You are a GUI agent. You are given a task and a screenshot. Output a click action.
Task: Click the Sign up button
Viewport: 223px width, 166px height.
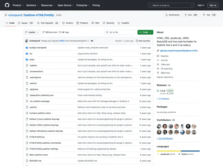pyautogui.click(x=213, y=5)
